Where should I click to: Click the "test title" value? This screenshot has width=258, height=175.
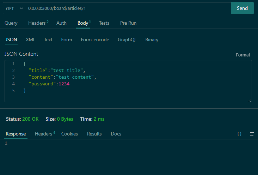coord(67,70)
